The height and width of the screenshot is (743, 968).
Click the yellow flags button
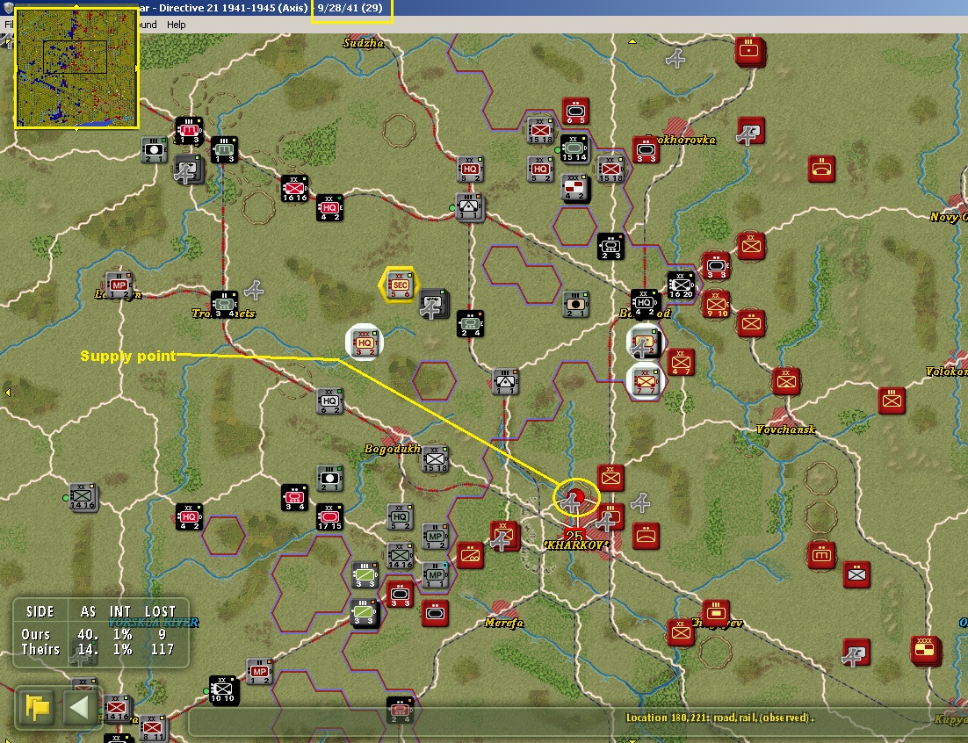point(37,707)
